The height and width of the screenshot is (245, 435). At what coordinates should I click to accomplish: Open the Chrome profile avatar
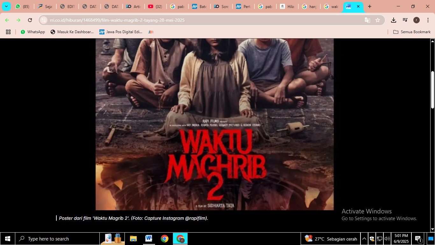417,20
